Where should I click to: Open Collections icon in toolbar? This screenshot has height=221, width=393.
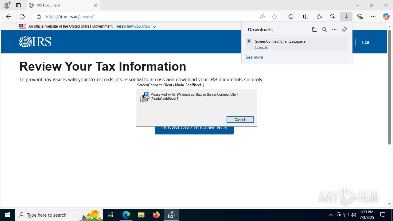click(333, 17)
